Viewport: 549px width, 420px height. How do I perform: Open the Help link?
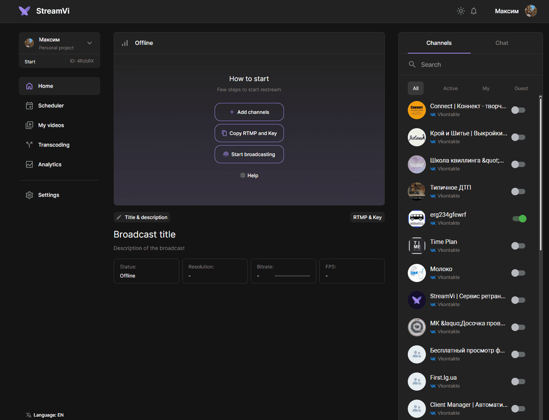click(249, 175)
